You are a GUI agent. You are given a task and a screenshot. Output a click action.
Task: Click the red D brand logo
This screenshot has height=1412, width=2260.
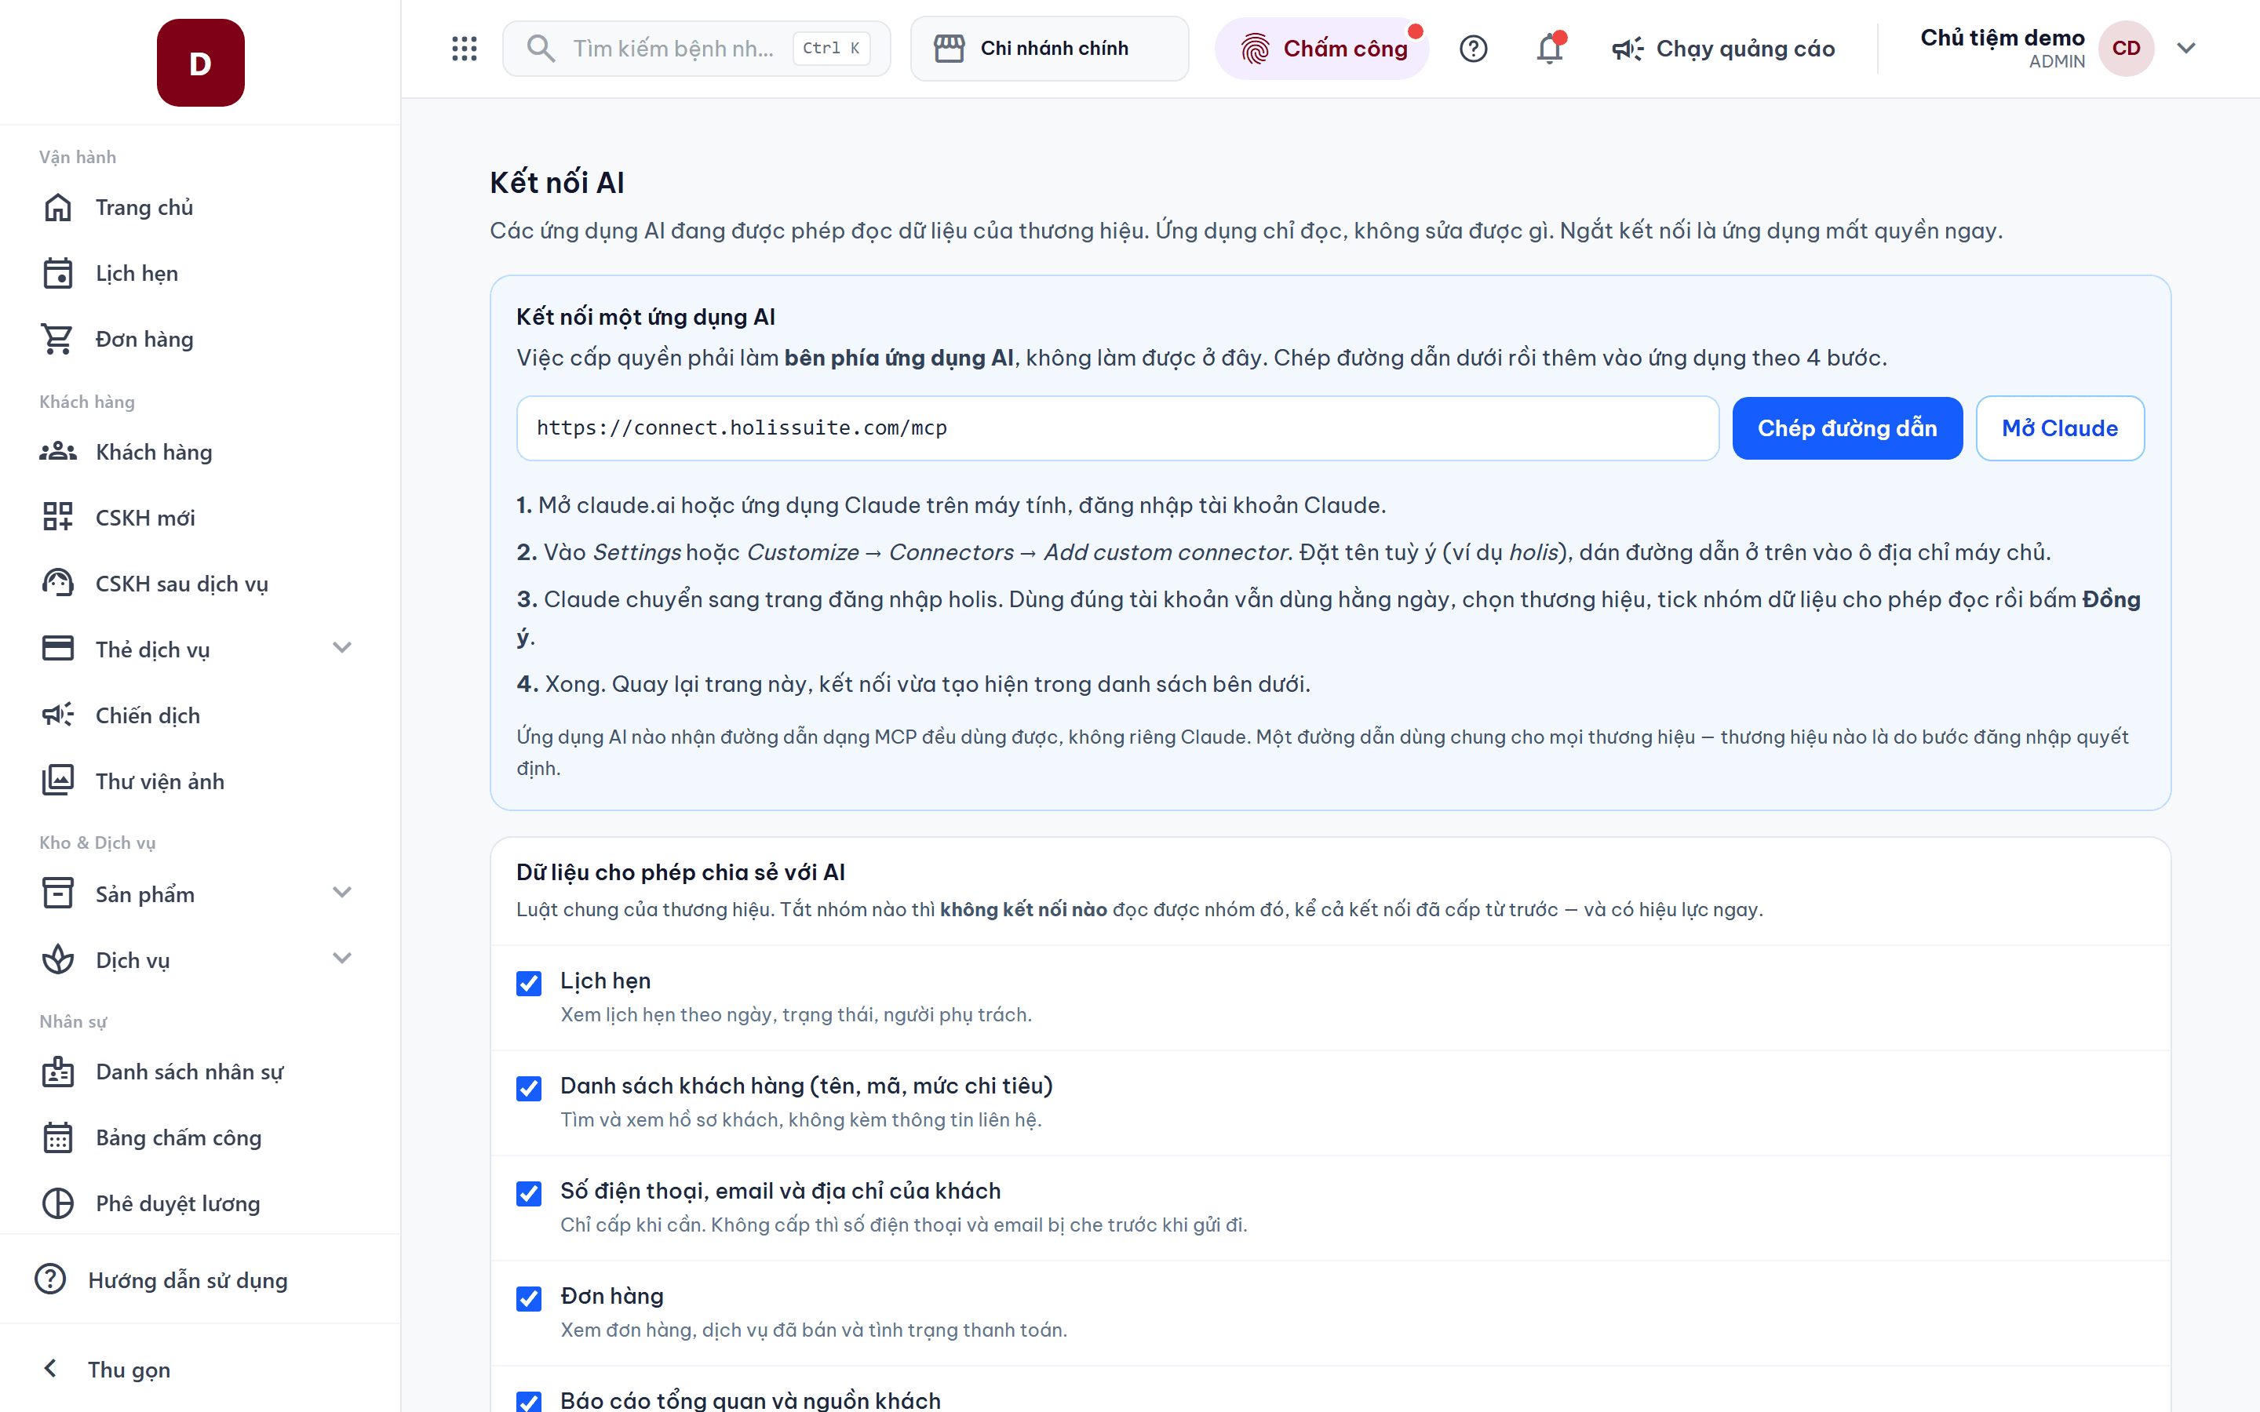click(201, 63)
